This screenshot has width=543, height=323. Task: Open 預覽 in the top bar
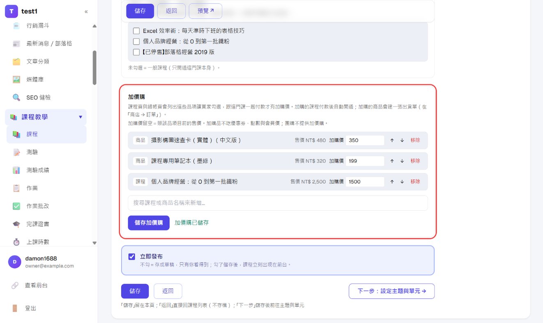[205, 11]
